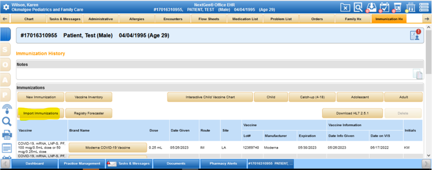This screenshot has height=170, width=432.
Task: Open the download inbox icon in header
Action: [x=371, y=7]
